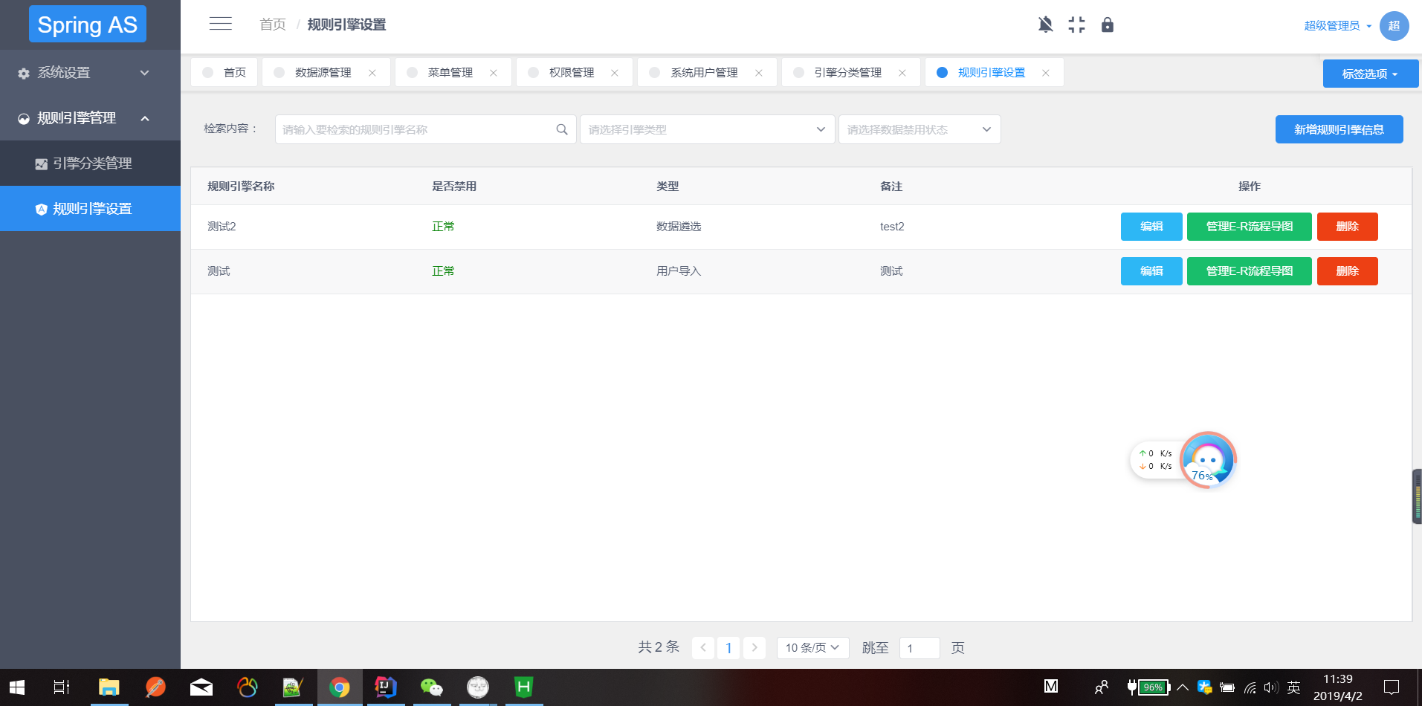Image resolution: width=1422 pixels, height=706 pixels.
Task: Click the 新增规则引擎信息 button
Action: click(x=1338, y=129)
